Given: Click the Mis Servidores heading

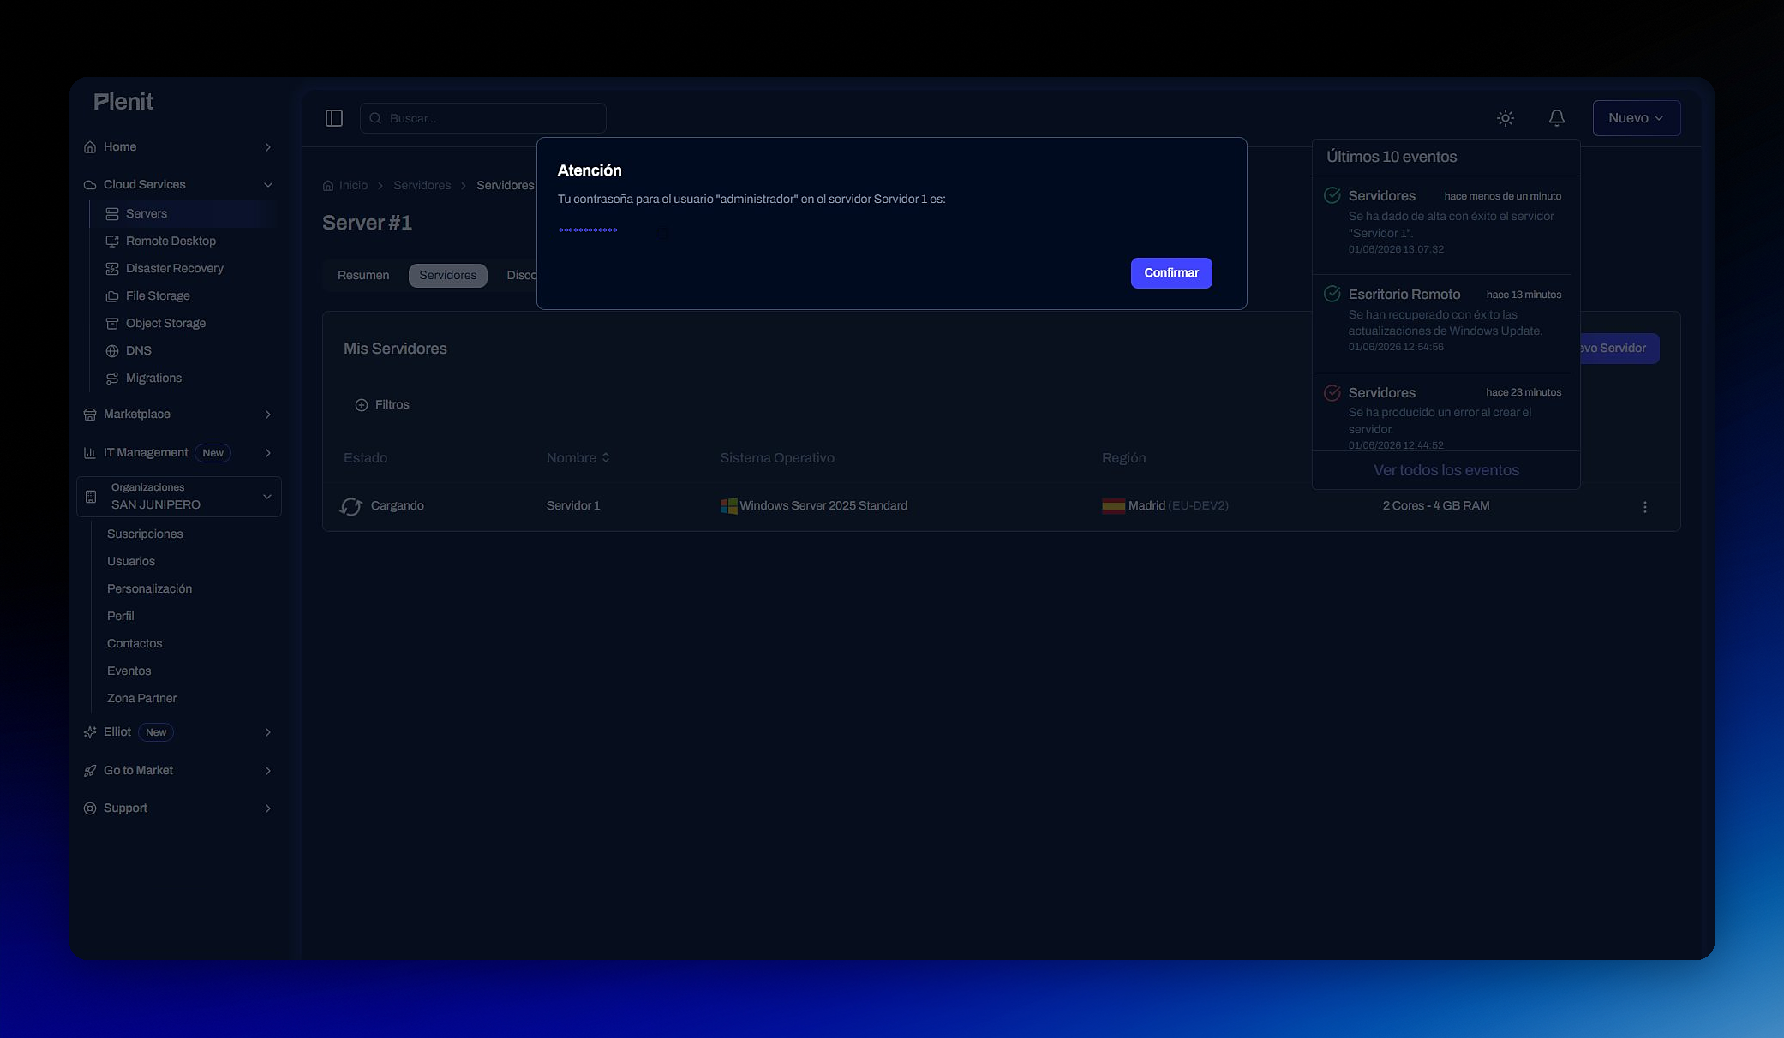Looking at the screenshot, I should click(395, 349).
